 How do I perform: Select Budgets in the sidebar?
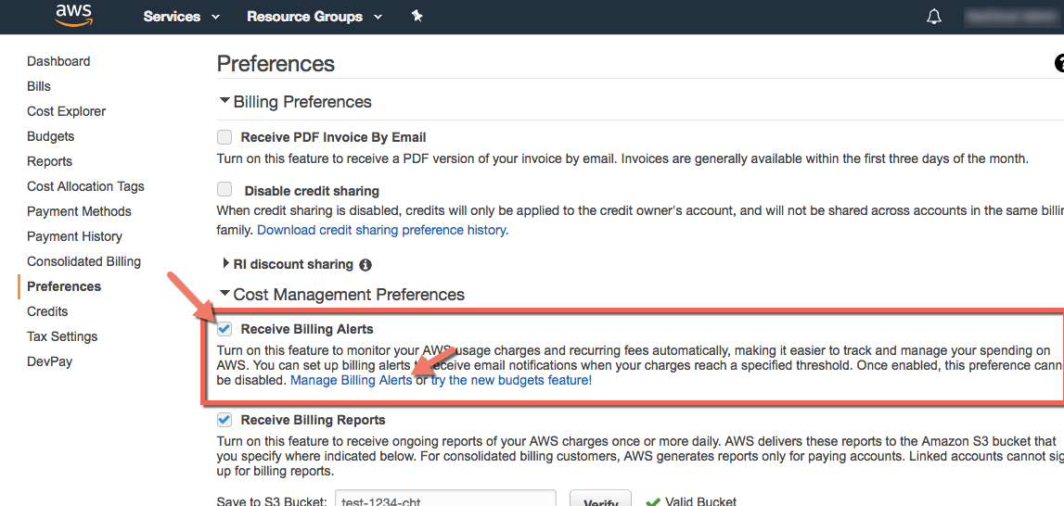(x=51, y=136)
